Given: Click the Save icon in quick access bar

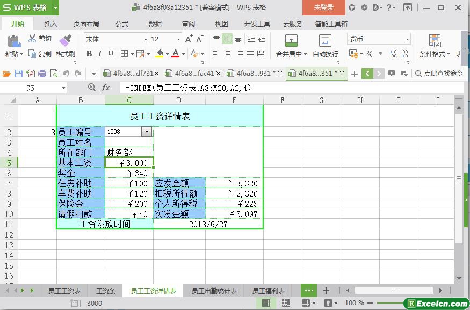Looking at the screenshot, I should (19, 74).
